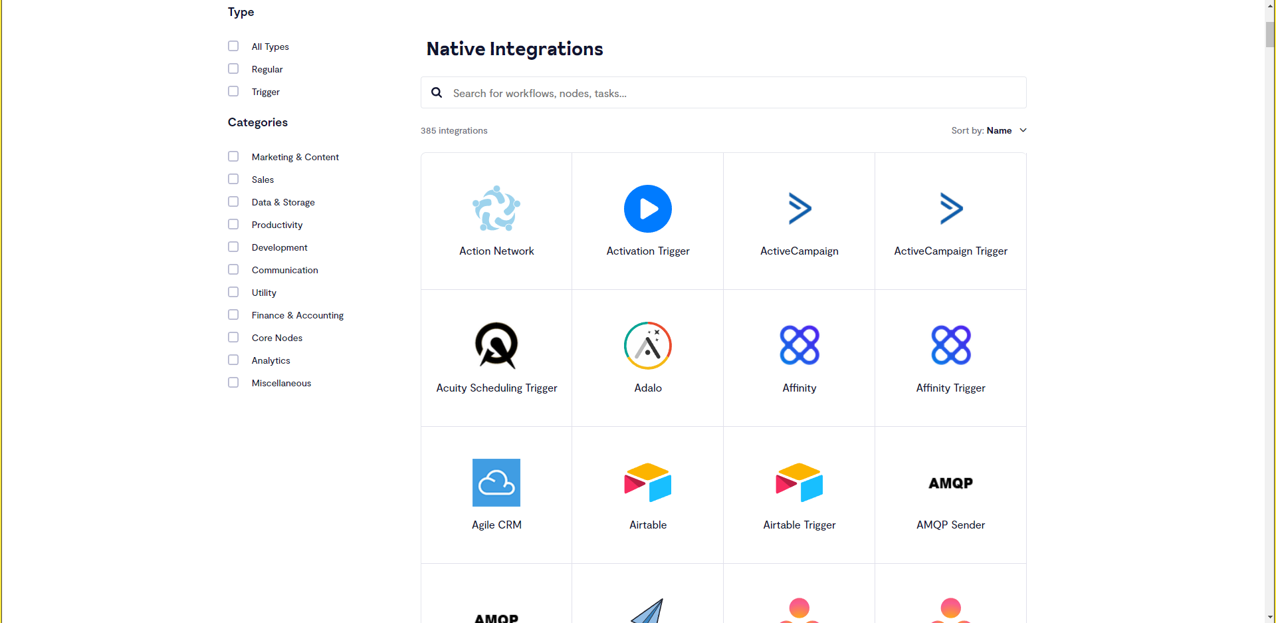Check the Miscellaneous category checkbox
Viewport: 1276px width, 623px height.
233,382
